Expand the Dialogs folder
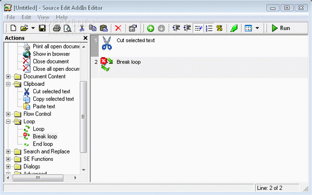This screenshot has width=312, height=195. pyautogui.click(x=8, y=166)
